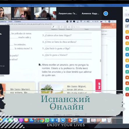Select the Алимова participant tile
The height and width of the screenshot is (129, 129).
(x=90, y=13)
